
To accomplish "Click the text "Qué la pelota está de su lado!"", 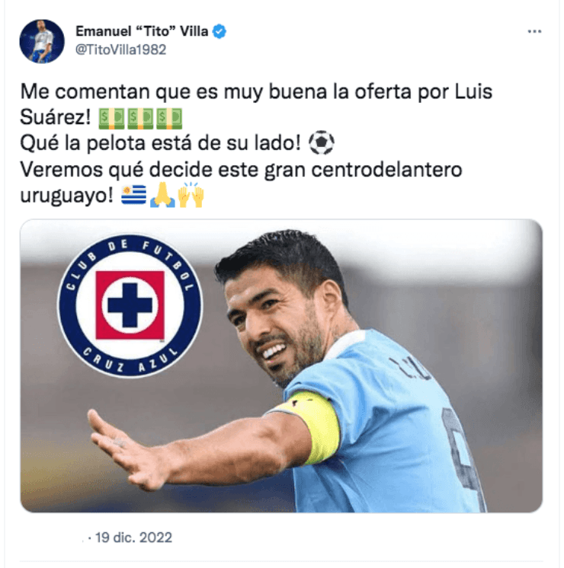I will click(x=160, y=142).
